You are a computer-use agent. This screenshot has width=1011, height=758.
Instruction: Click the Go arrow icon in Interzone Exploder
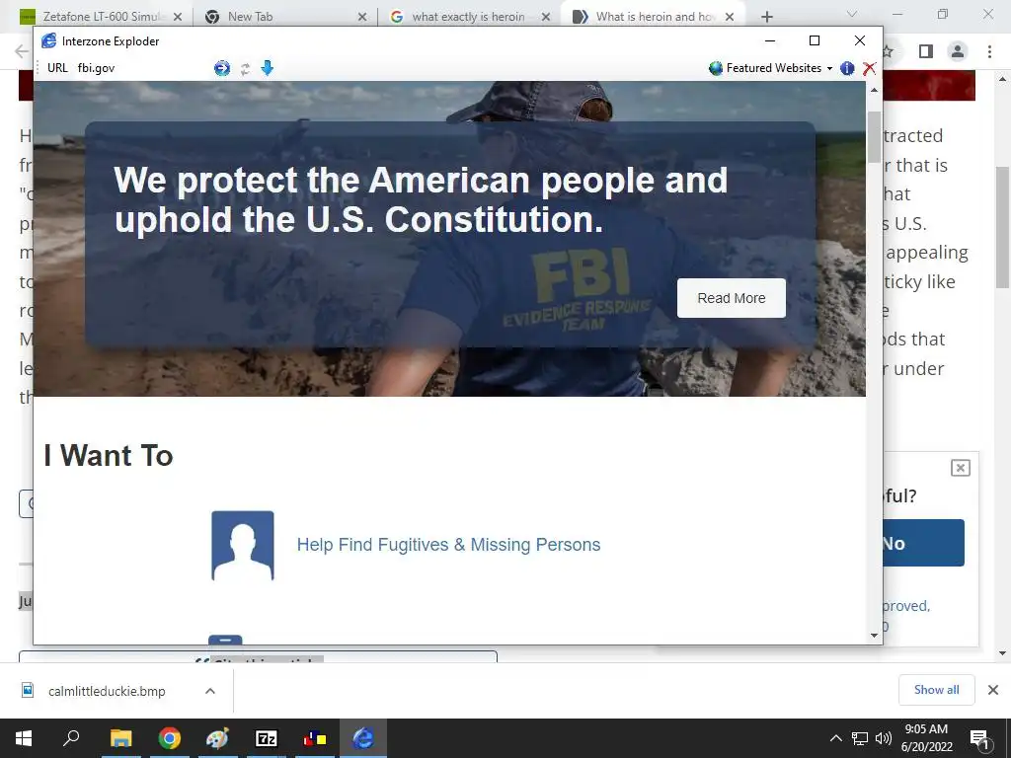(222, 68)
